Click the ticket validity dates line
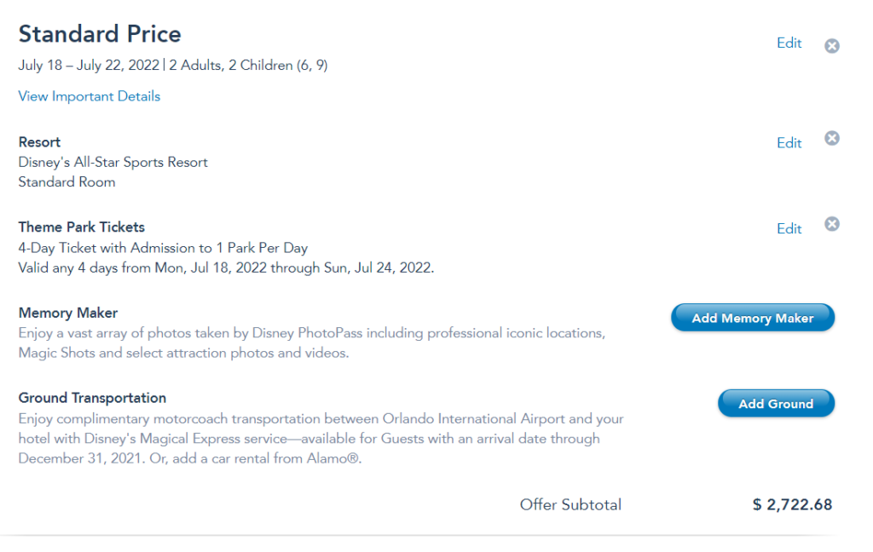 click(x=226, y=268)
